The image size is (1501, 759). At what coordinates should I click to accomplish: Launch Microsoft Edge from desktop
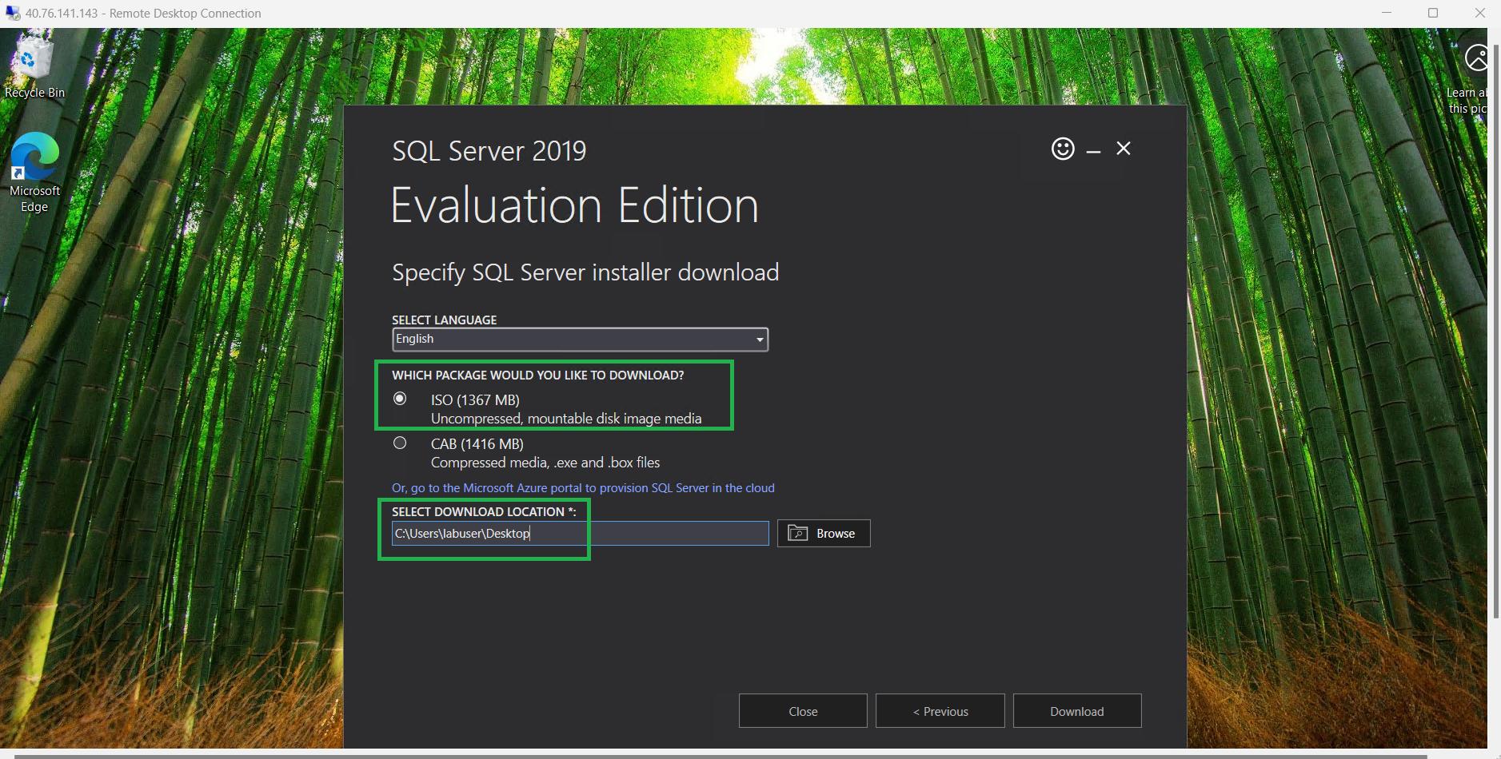point(34,172)
